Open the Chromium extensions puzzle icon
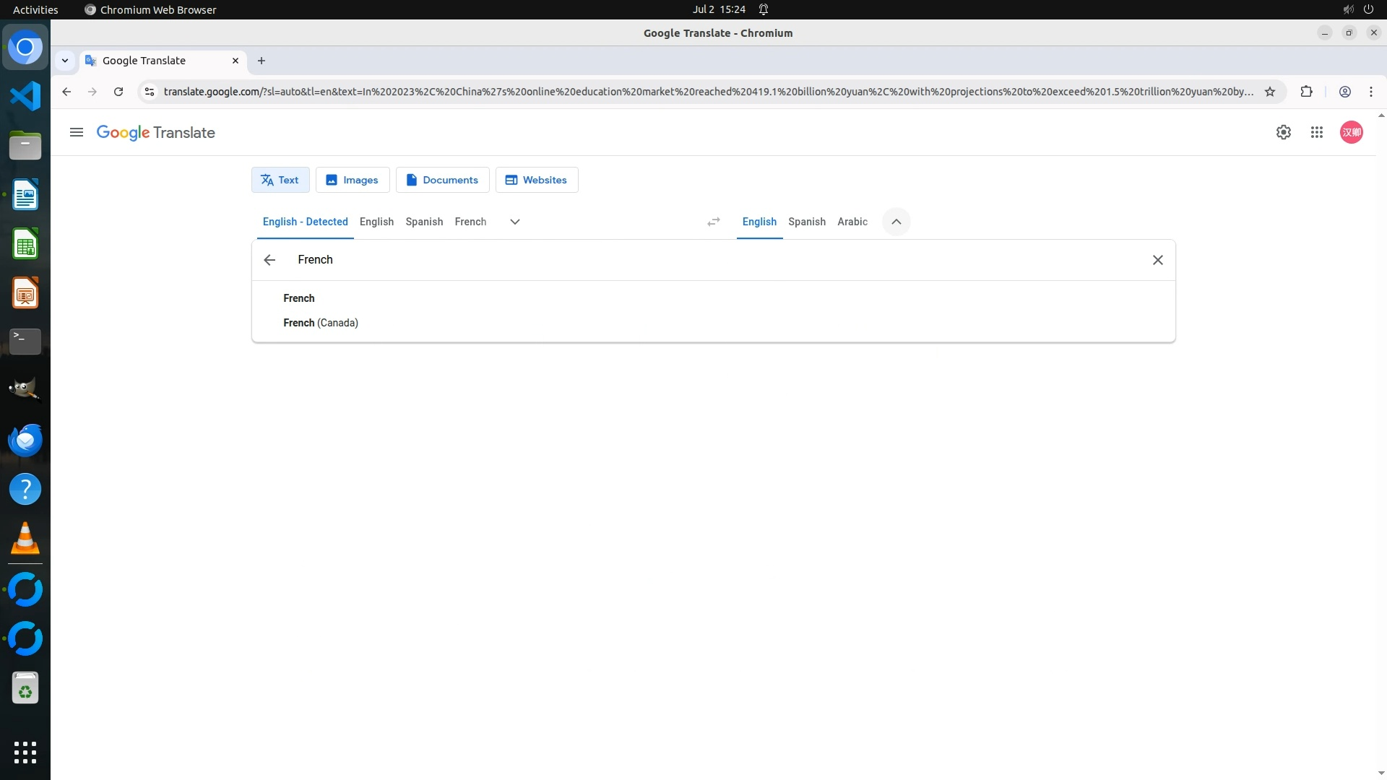Image resolution: width=1387 pixels, height=780 pixels. coord(1306,92)
